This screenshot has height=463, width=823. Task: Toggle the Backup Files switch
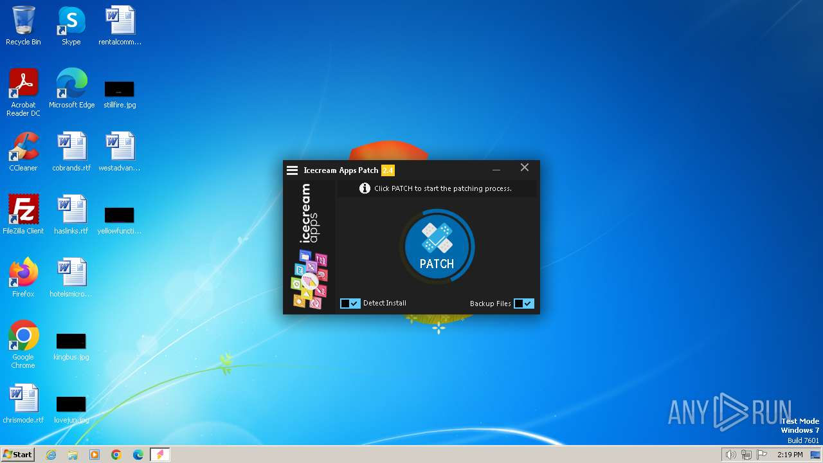pos(524,304)
